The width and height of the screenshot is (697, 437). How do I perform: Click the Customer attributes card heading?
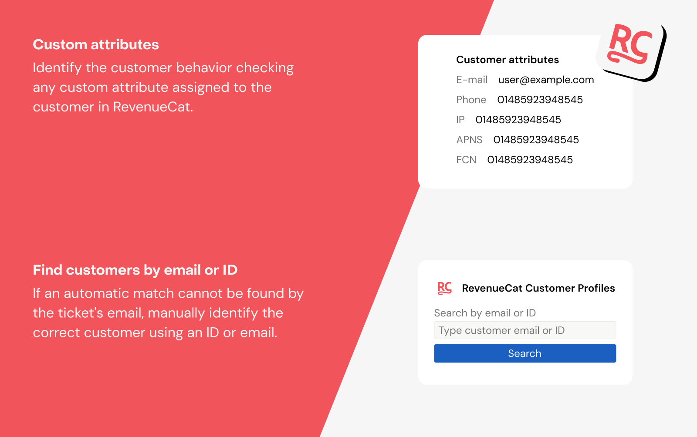508,60
